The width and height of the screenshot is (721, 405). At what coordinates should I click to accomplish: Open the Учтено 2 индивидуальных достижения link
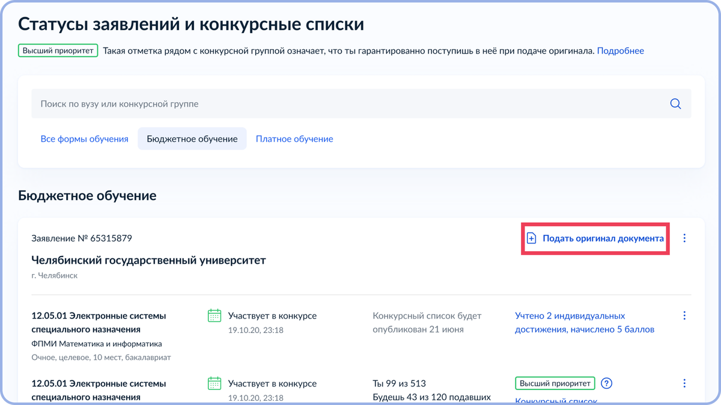click(585, 323)
